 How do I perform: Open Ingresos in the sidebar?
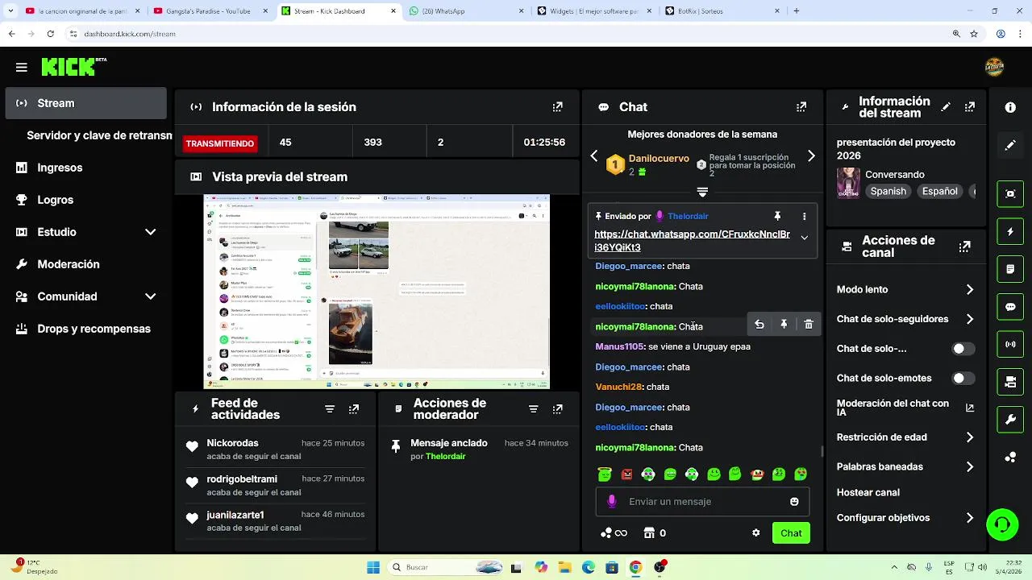tap(85, 168)
